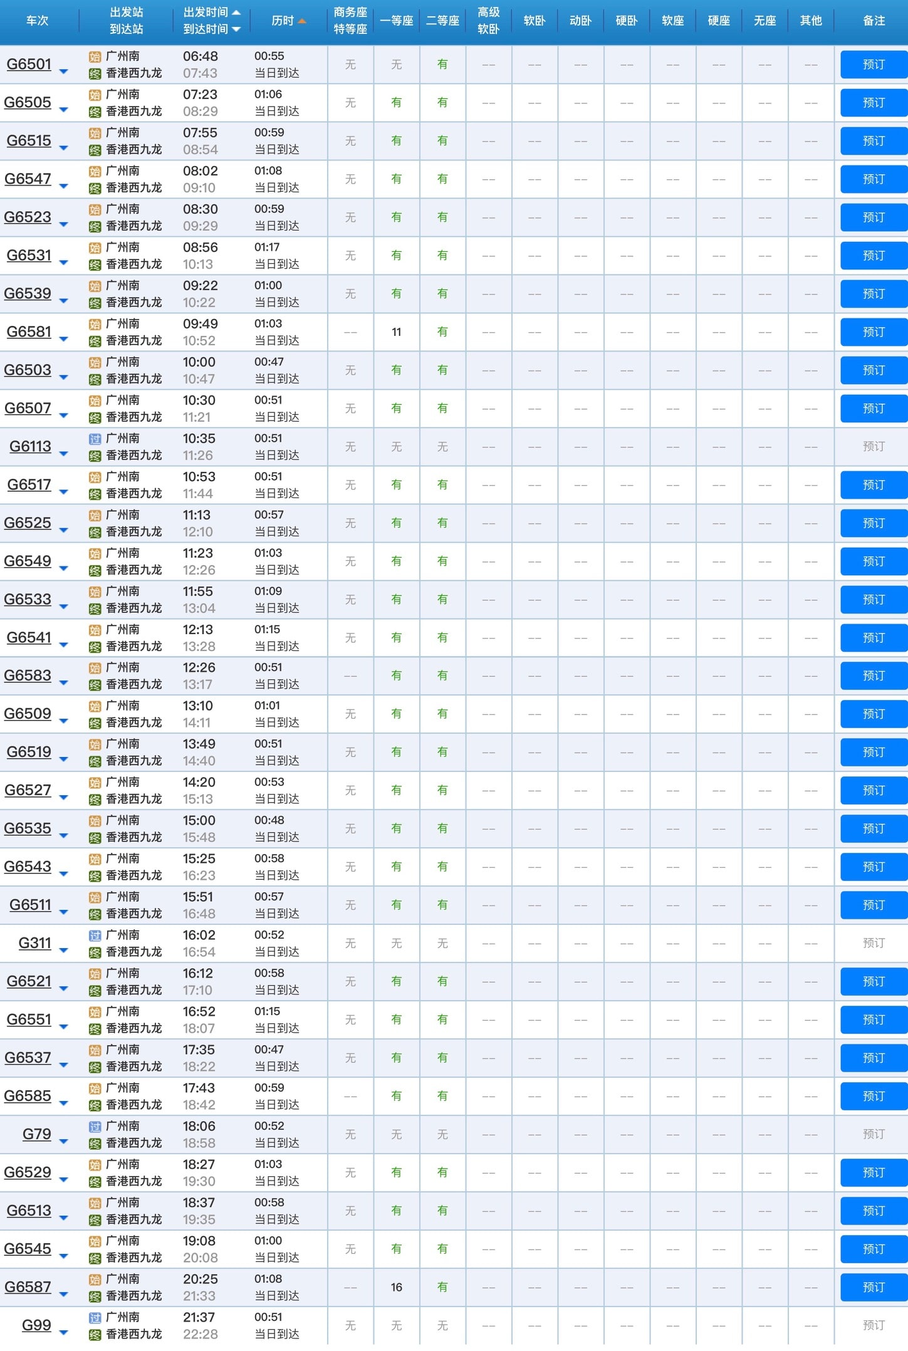This screenshot has height=1351, width=908.
Task: Click the origin station icon for G6581
Action: (x=95, y=325)
